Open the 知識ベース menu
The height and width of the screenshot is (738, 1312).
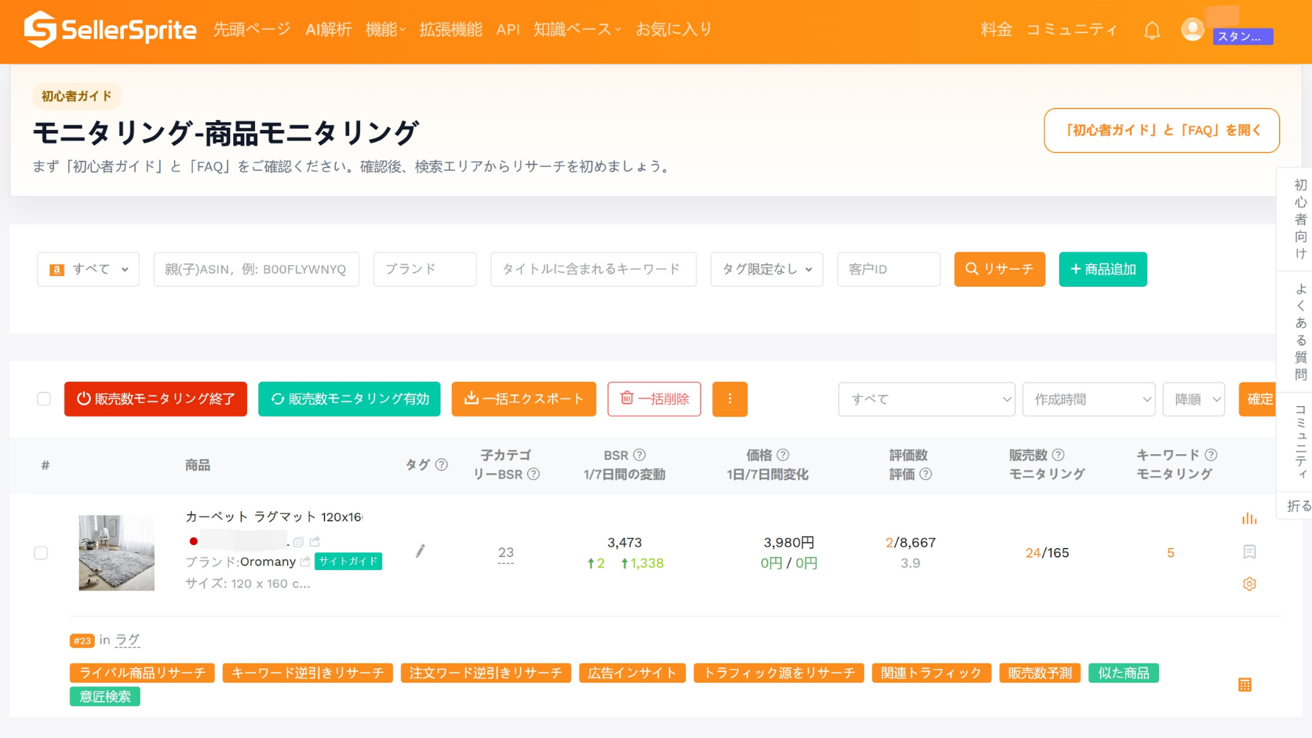[578, 30]
